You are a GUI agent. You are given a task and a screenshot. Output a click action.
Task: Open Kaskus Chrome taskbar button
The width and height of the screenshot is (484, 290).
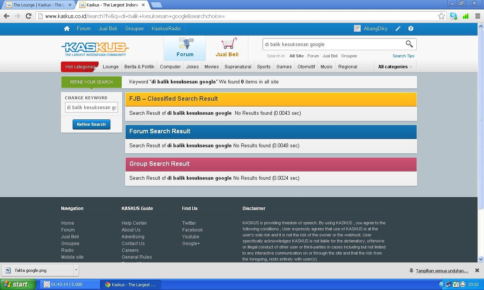pos(131,285)
